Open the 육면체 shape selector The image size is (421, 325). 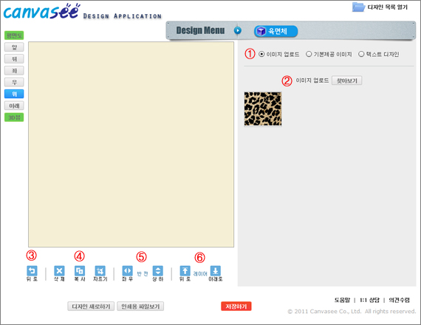click(x=275, y=31)
